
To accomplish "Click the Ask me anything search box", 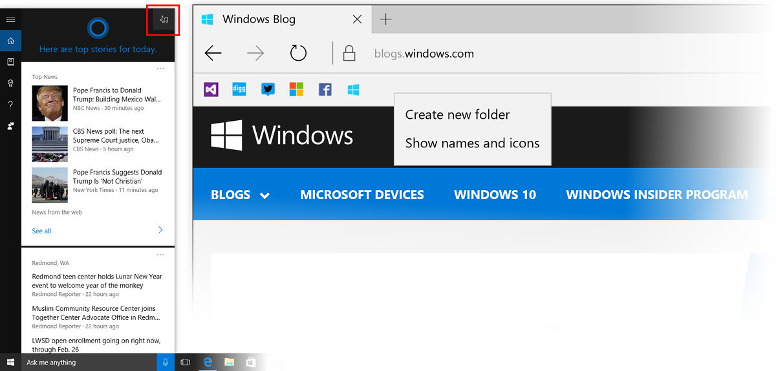I will (89, 362).
